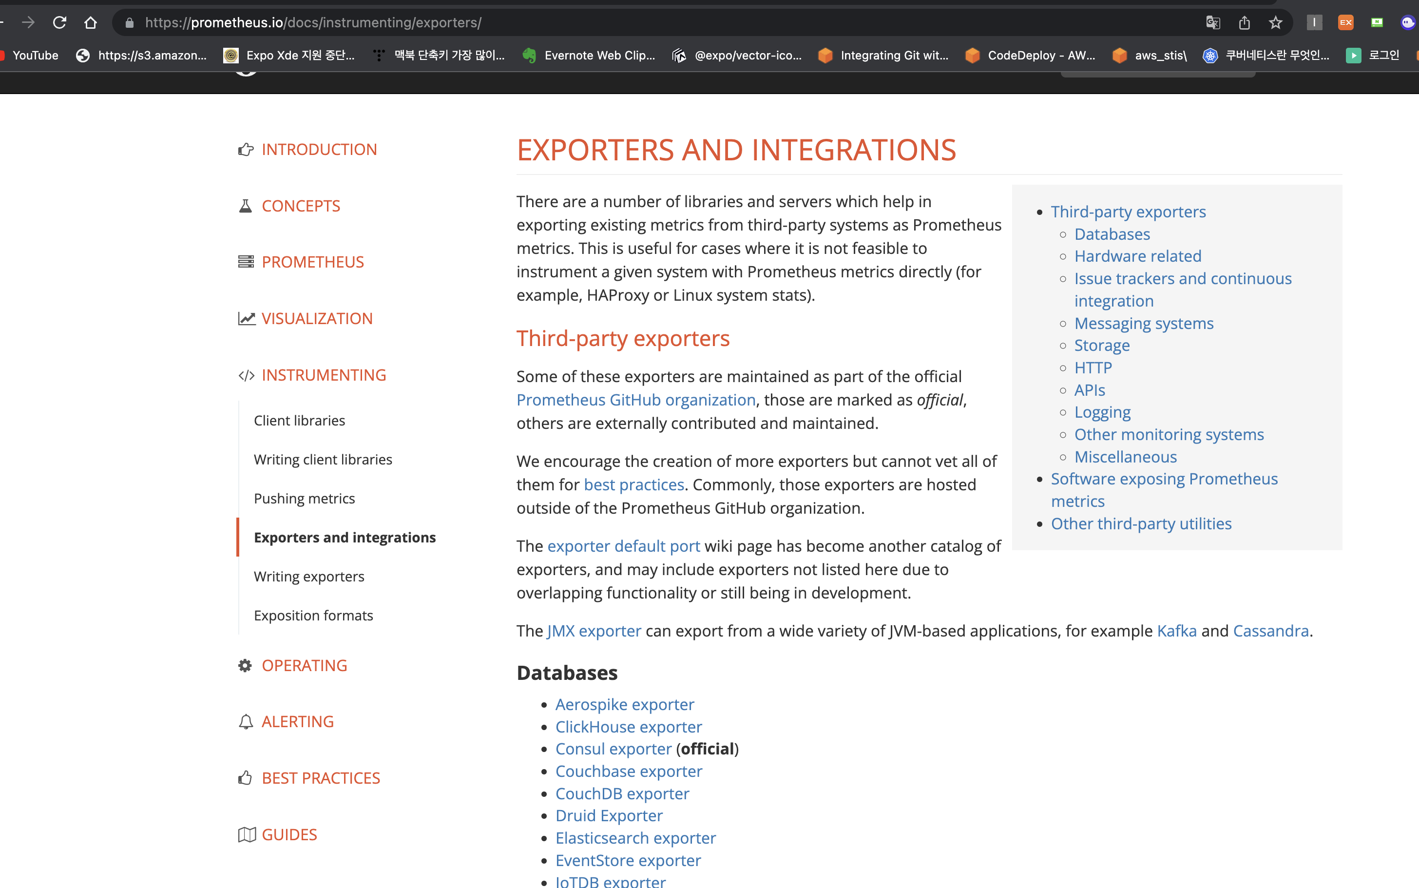
Task: Click the CONCEPTS section icon
Action: point(246,206)
